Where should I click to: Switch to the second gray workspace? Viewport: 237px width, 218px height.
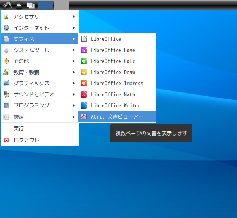pyautogui.click(x=61, y=5)
